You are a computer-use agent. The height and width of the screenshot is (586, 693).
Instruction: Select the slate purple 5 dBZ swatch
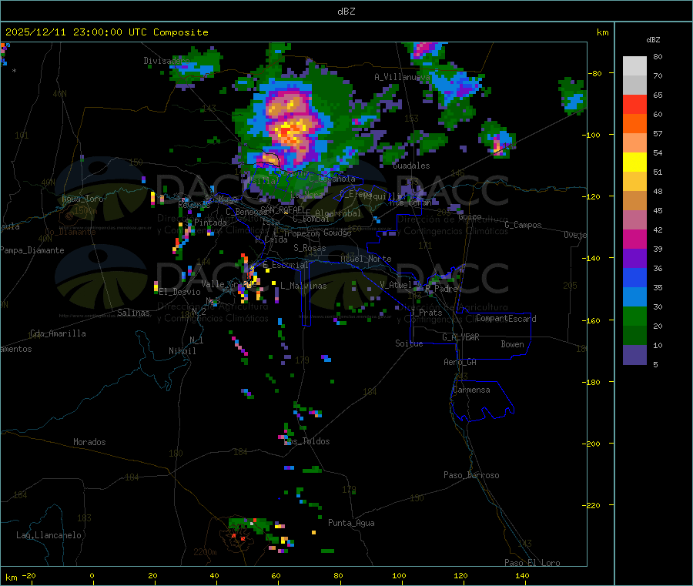point(634,355)
